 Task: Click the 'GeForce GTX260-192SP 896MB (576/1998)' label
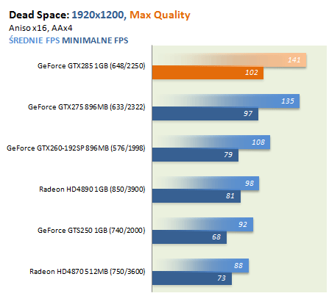[76, 148]
